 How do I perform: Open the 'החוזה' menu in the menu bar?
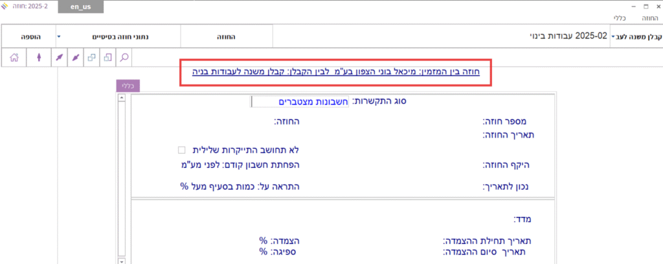coord(649,19)
